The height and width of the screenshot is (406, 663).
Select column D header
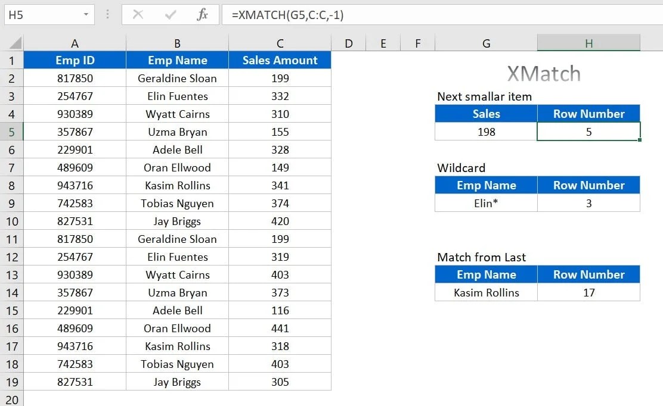(348, 43)
